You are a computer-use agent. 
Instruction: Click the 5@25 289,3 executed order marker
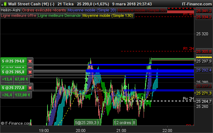point(86,123)
